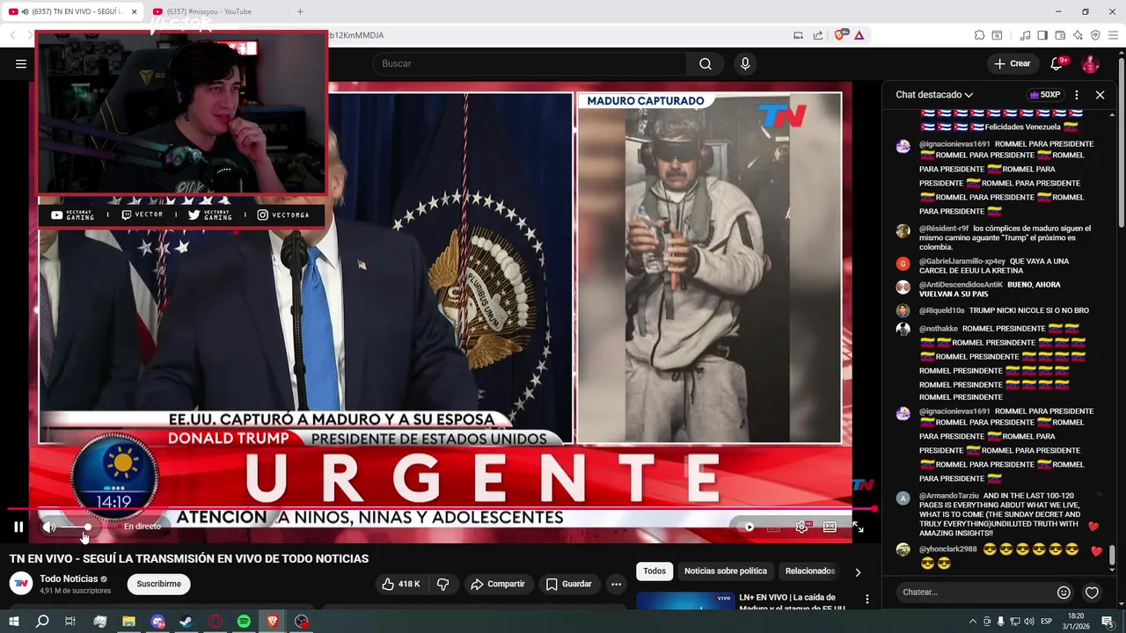Dislike the video with thumbs-down icon
1126x633 pixels.
pyautogui.click(x=442, y=584)
